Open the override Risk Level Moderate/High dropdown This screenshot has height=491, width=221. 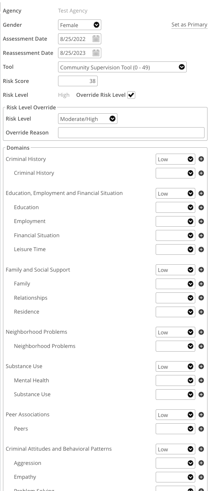(87, 119)
